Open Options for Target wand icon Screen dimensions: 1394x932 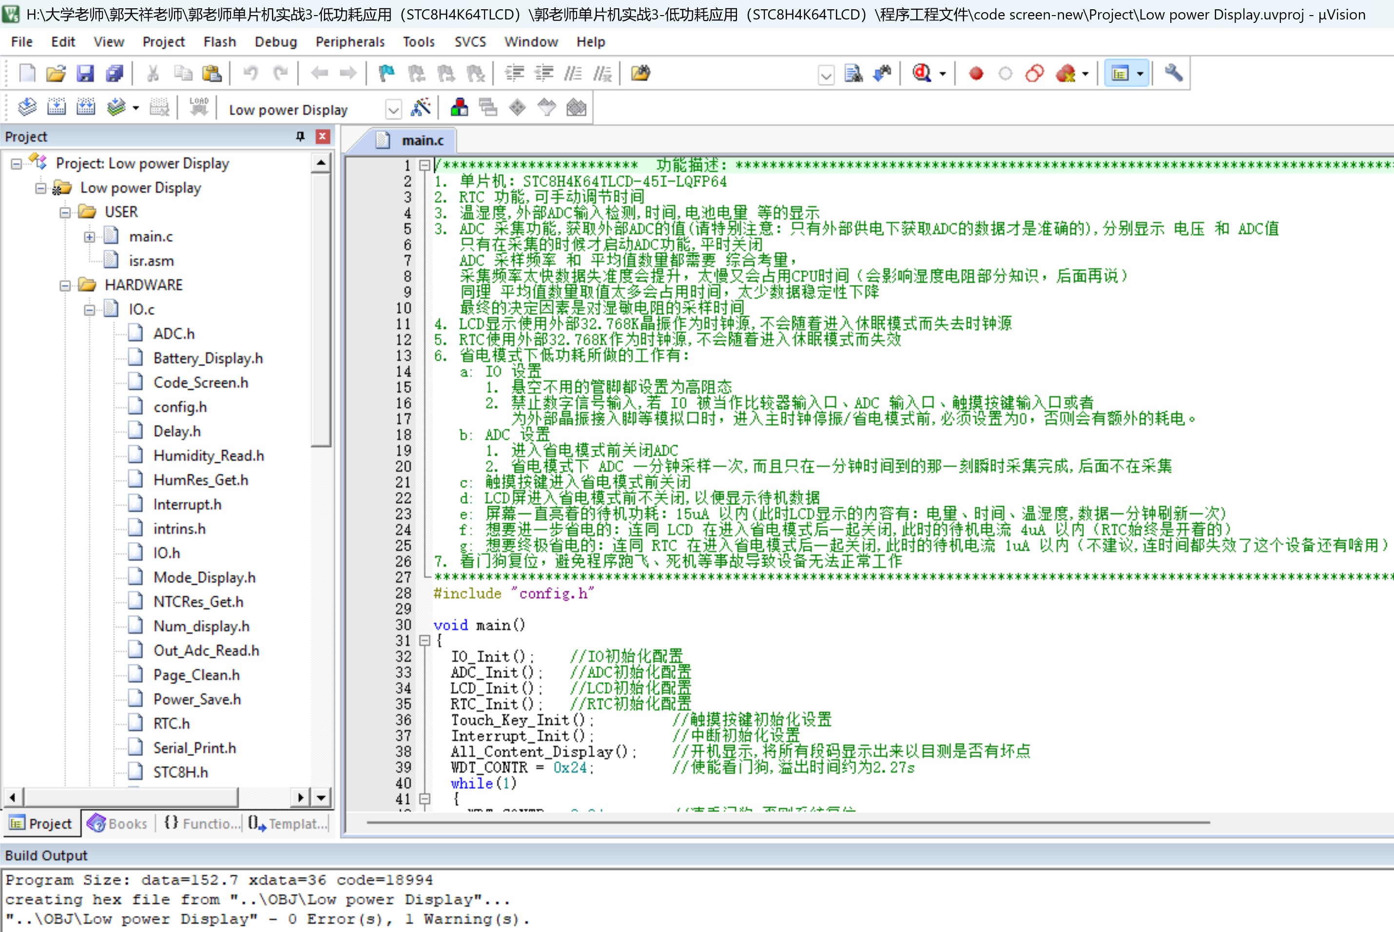[x=421, y=108]
